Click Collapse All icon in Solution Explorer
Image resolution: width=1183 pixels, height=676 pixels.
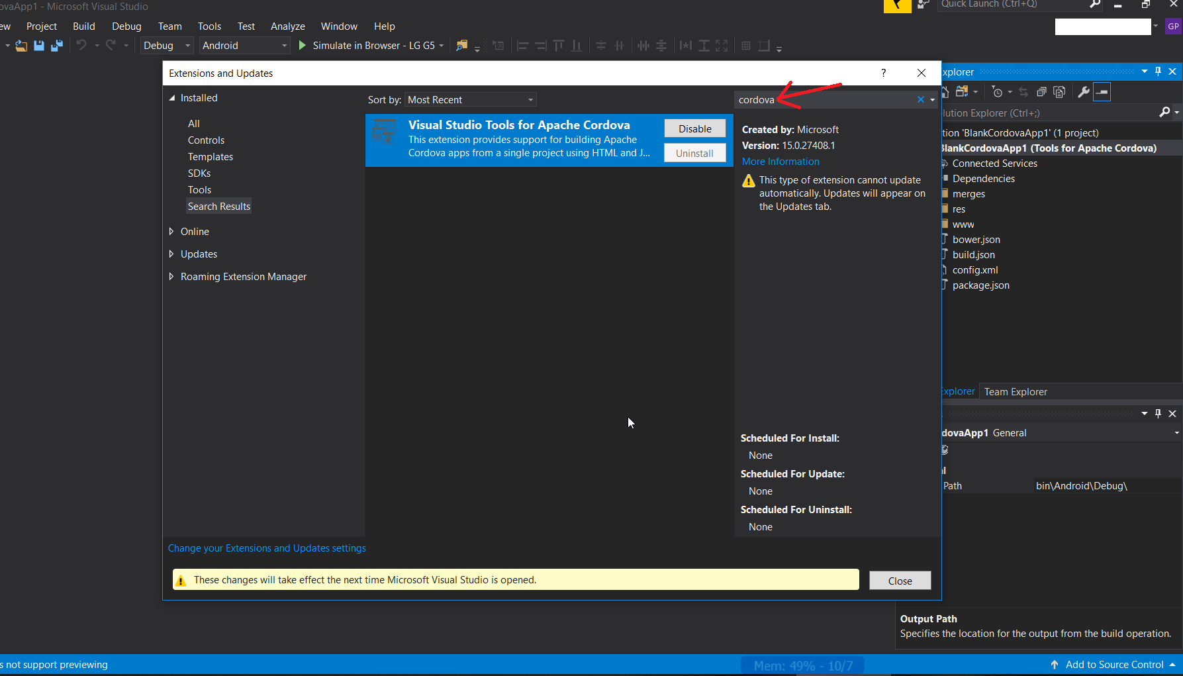point(1041,92)
